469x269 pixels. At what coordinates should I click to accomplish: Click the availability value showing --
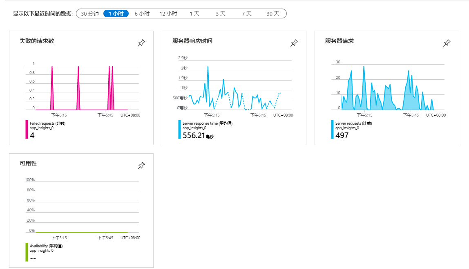33,258
